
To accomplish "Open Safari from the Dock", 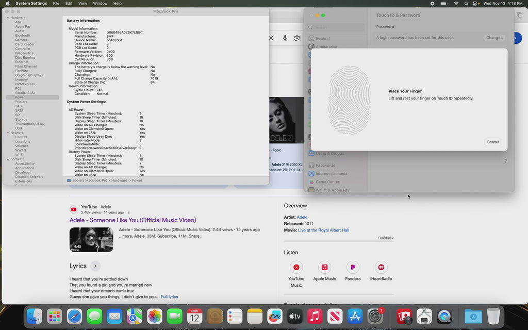I will coord(74,316).
